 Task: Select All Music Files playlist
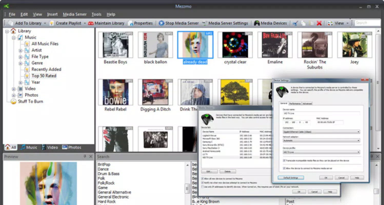pos(45,44)
